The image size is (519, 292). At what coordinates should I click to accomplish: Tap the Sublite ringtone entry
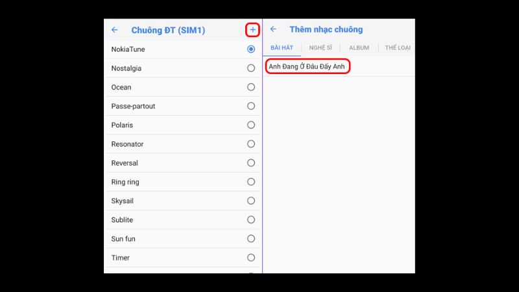[121, 220]
